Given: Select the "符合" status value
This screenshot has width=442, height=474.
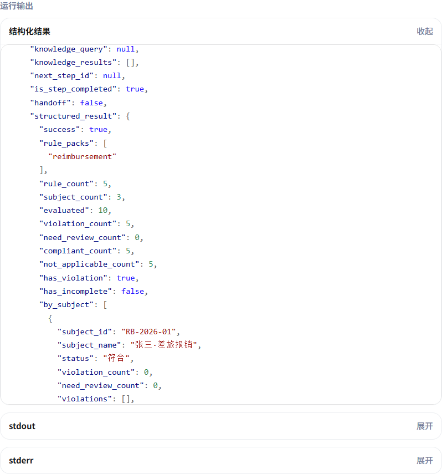Looking at the screenshot, I should click(116, 358).
